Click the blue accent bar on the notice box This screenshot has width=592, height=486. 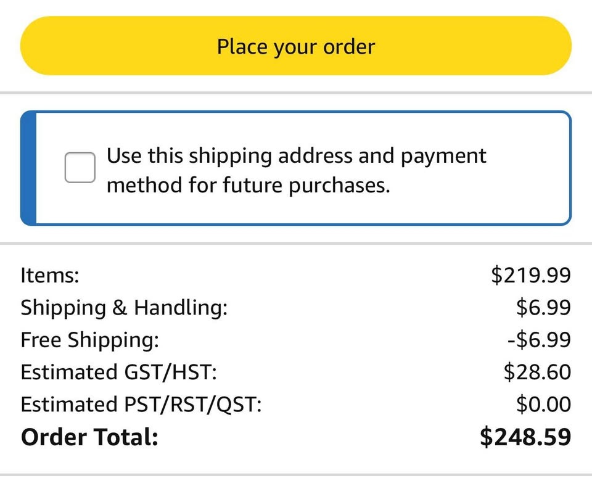pyautogui.click(x=28, y=168)
